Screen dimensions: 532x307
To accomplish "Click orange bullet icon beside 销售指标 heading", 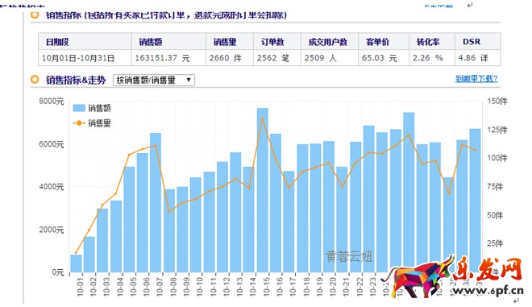I will [x=35, y=15].
